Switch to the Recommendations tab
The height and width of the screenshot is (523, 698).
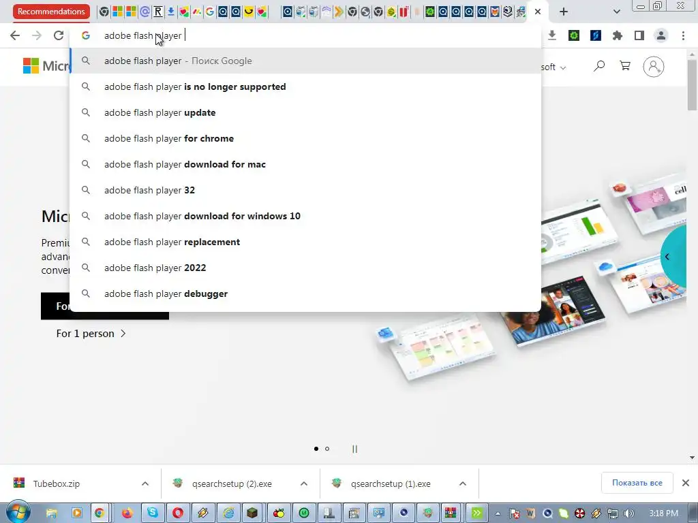[x=51, y=12]
